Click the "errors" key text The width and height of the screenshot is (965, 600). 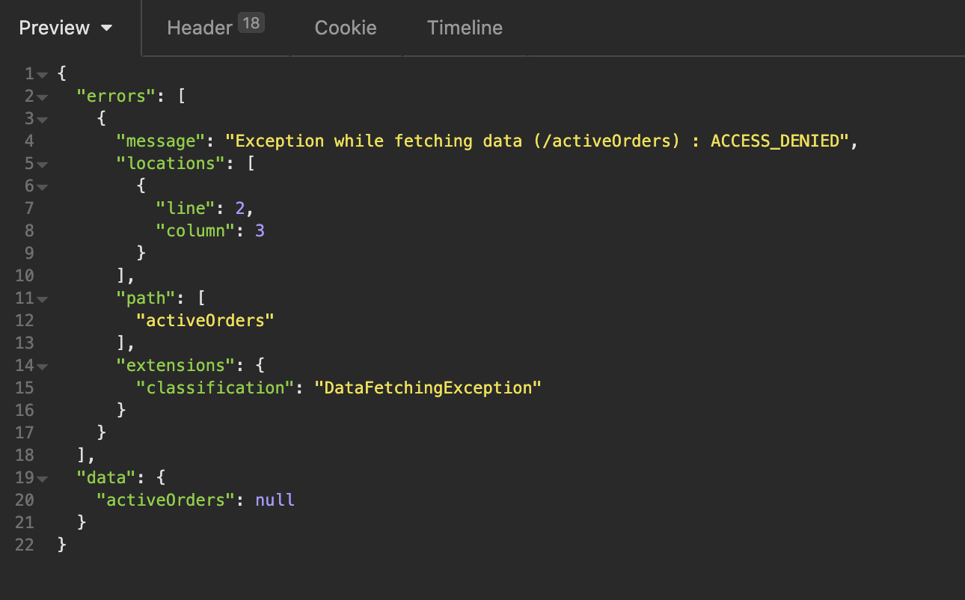click(x=116, y=96)
